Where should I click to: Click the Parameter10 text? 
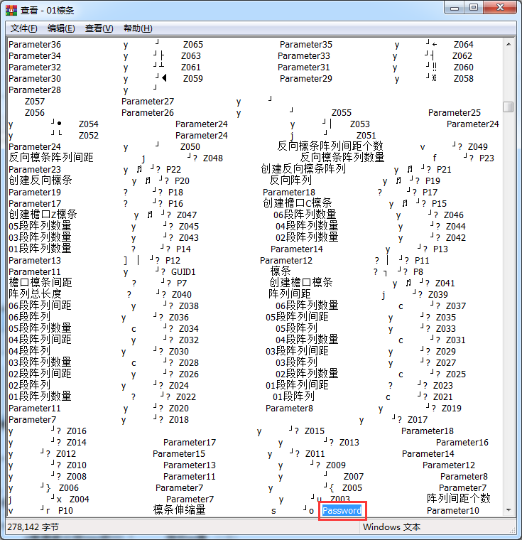tap(453, 510)
